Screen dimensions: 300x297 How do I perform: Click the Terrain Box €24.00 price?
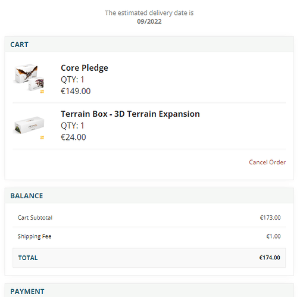[x=73, y=137]
